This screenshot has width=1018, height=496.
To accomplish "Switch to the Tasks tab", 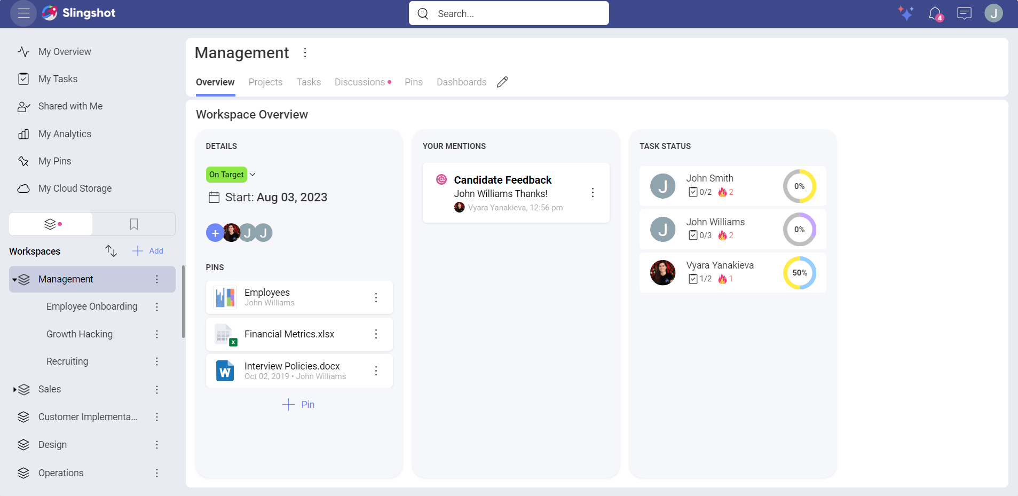I will [309, 82].
